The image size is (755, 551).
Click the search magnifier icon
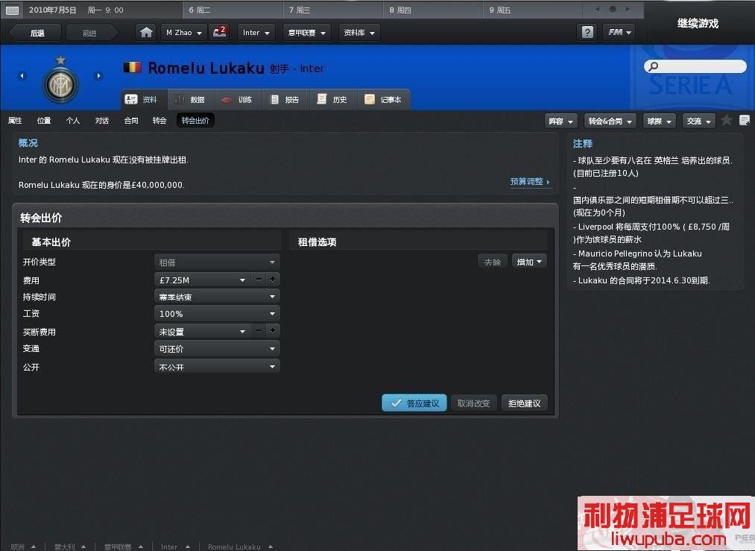coord(654,66)
